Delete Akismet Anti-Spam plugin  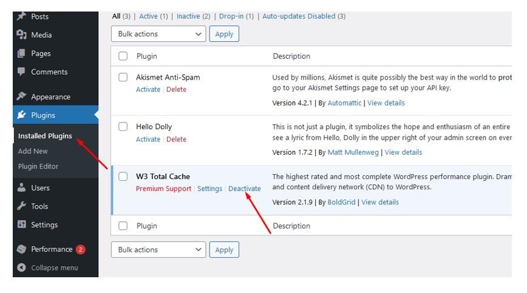176,89
